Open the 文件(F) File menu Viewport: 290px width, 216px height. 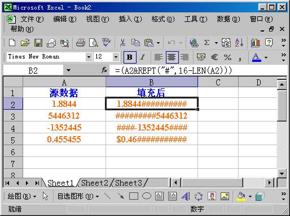[x=32, y=19]
